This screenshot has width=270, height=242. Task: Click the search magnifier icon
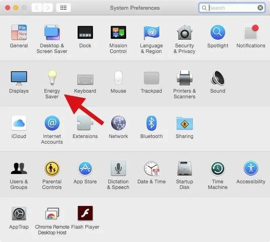click(204, 8)
